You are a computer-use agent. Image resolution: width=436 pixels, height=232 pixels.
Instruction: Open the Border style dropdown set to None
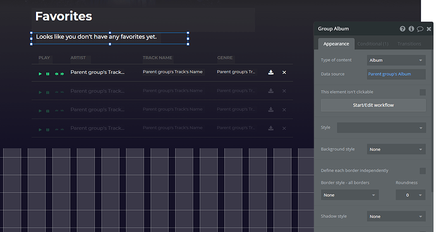[350, 195]
